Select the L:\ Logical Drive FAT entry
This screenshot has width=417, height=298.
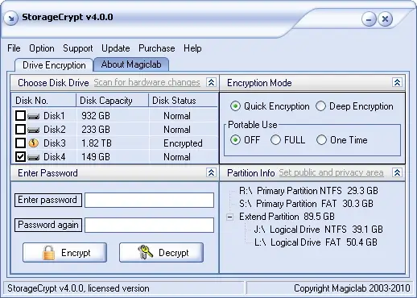click(x=316, y=242)
